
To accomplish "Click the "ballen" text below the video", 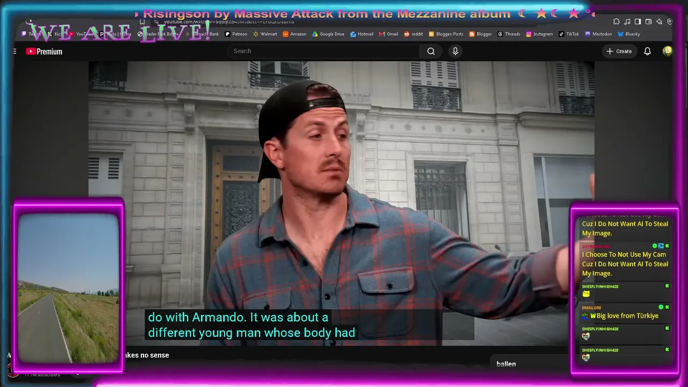I will tap(506, 364).
